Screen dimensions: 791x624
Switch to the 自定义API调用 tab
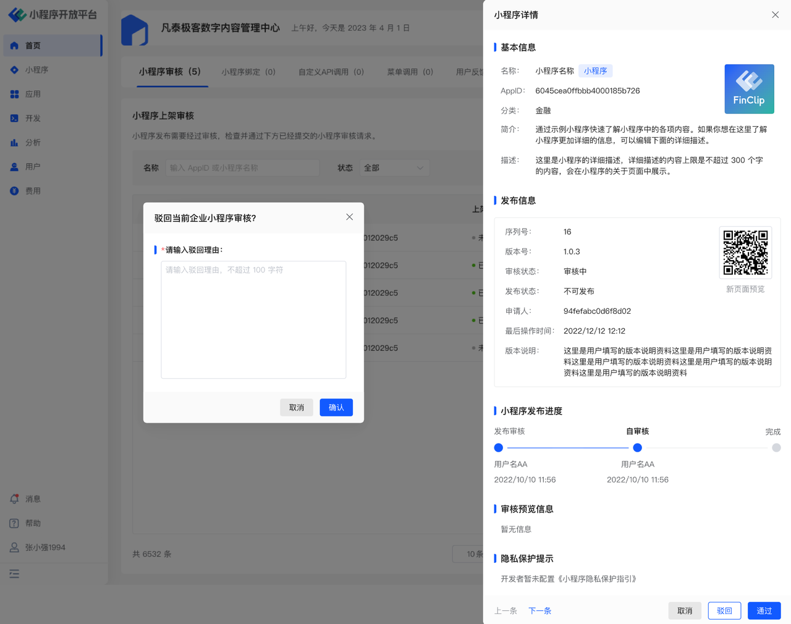[x=331, y=72]
